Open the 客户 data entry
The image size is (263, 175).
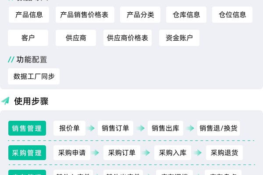(28, 38)
